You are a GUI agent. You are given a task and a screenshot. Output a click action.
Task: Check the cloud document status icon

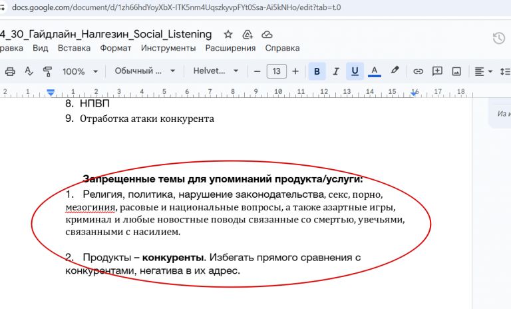(x=267, y=34)
